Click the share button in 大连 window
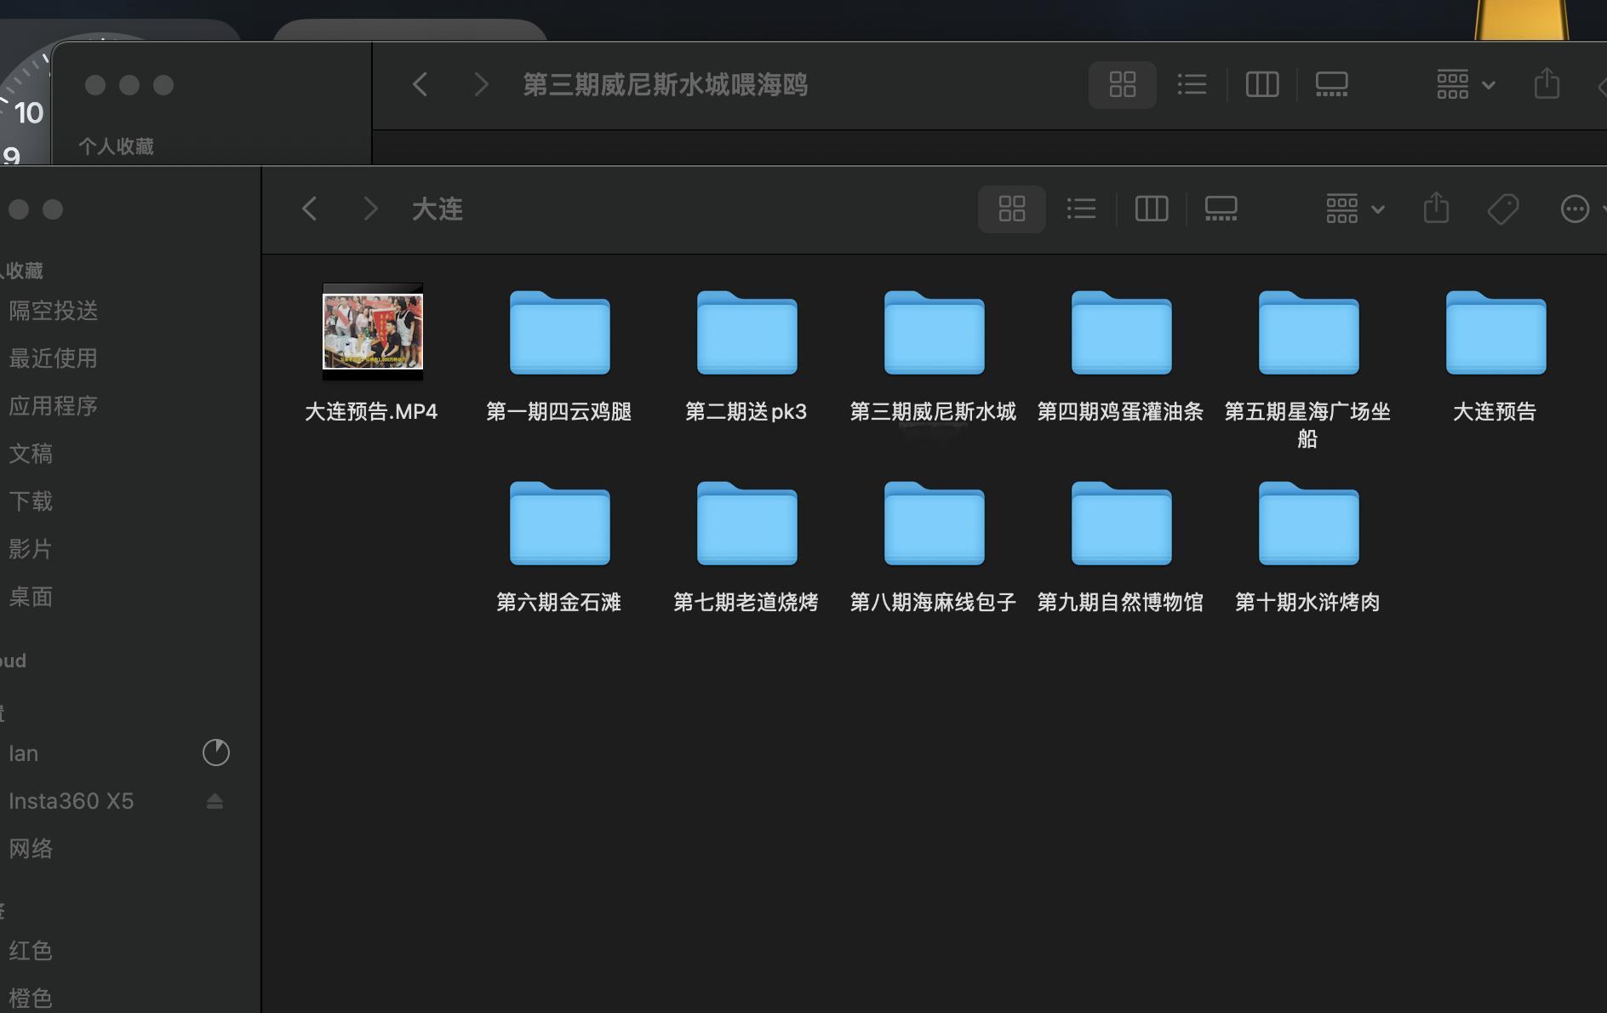Image resolution: width=1607 pixels, height=1013 pixels. (x=1436, y=209)
